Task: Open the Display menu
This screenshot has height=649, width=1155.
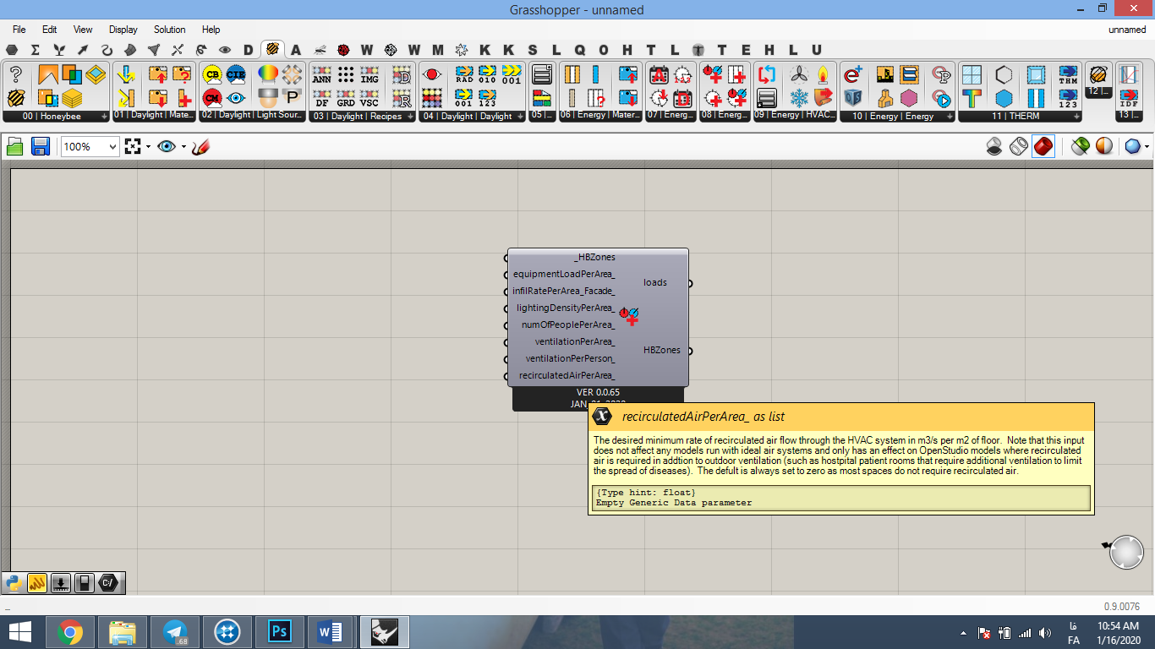Action: coord(123,30)
